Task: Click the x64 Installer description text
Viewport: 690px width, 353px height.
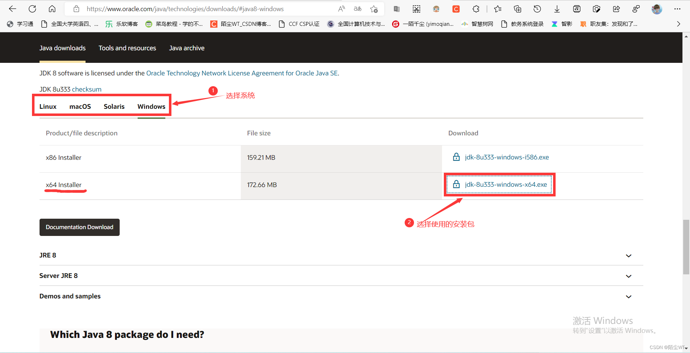Action: click(64, 185)
